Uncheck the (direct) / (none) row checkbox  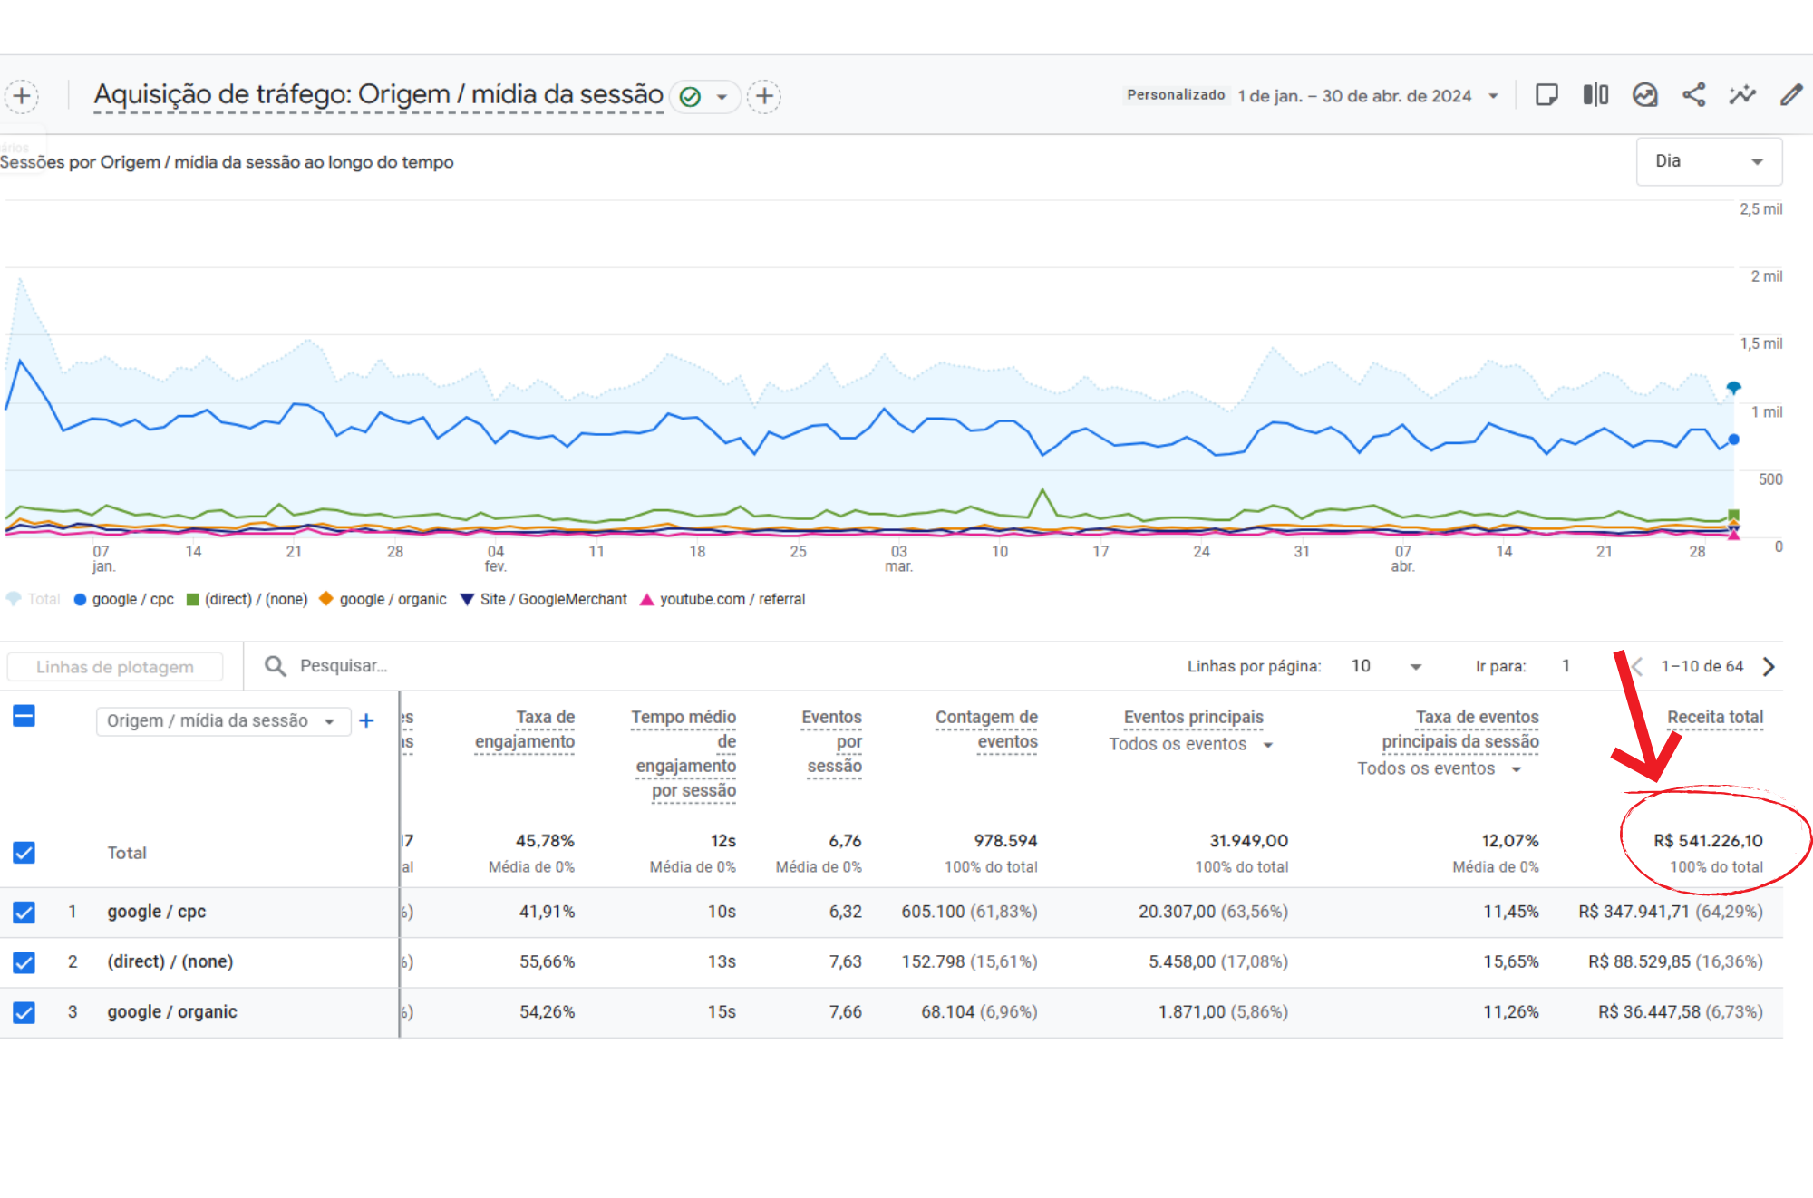(x=24, y=962)
